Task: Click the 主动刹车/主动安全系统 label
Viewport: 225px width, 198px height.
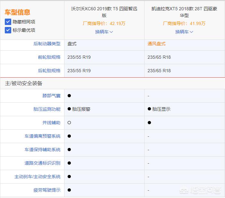Action: coord(37,176)
